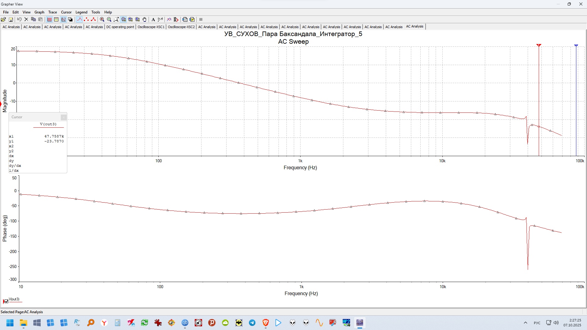Open the Cursor menu
This screenshot has width=587, height=330.
pyautogui.click(x=66, y=12)
